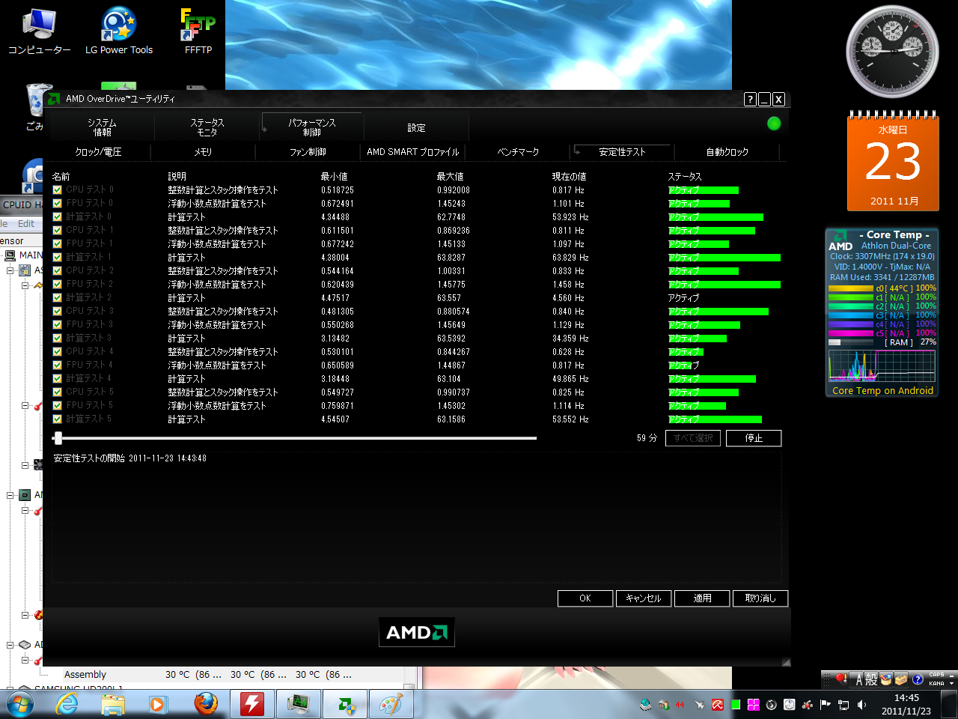Launch the FFFTP desktop shortcut
The width and height of the screenshot is (958, 719).
coord(198,31)
